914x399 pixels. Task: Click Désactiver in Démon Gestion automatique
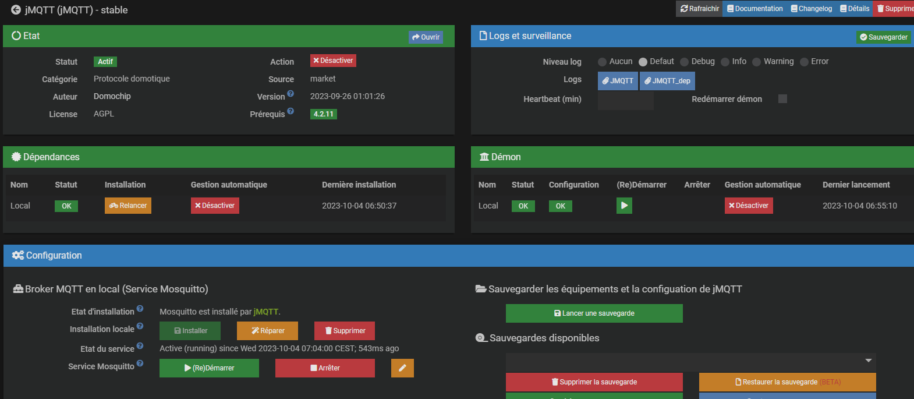point(749,206)
